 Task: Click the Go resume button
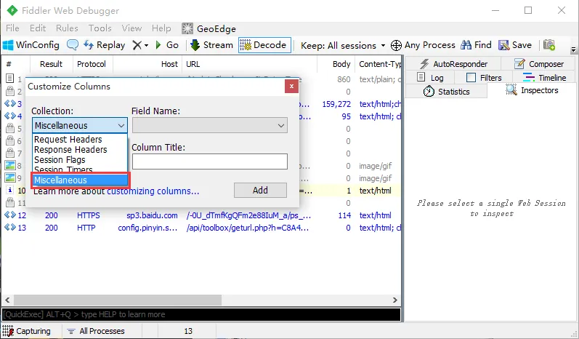167,45
